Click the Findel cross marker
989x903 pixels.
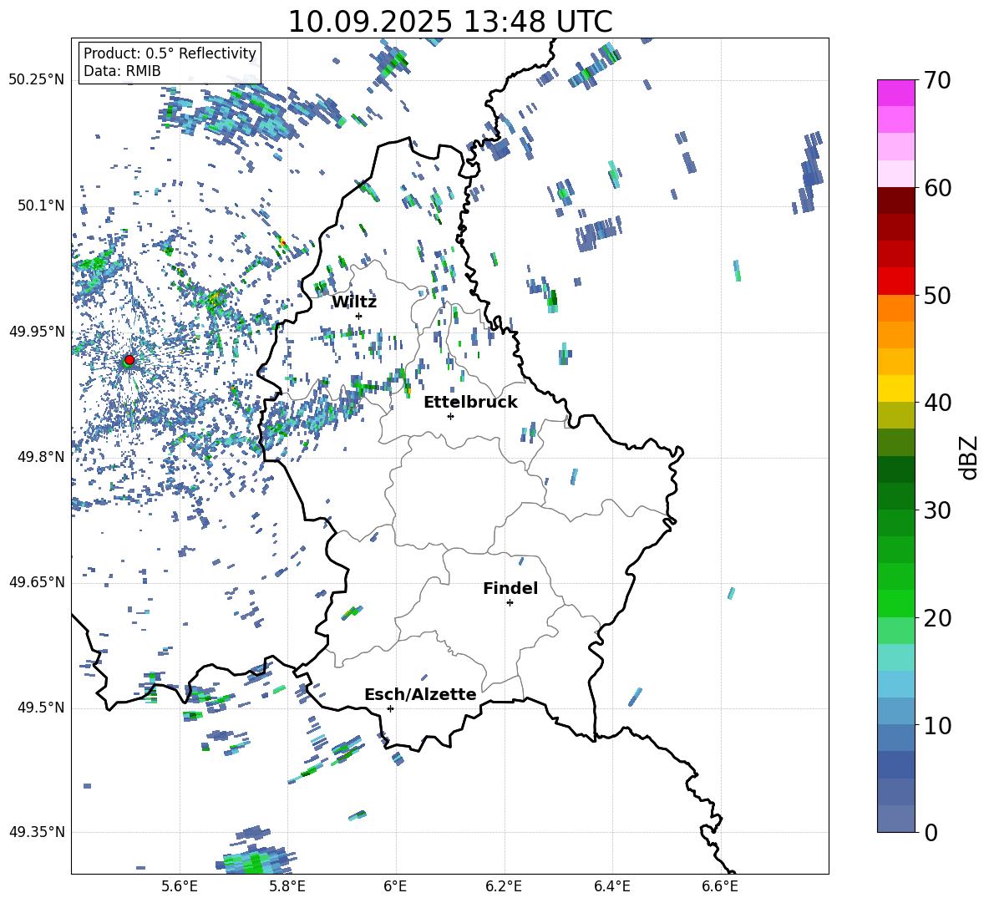(510, 603)
